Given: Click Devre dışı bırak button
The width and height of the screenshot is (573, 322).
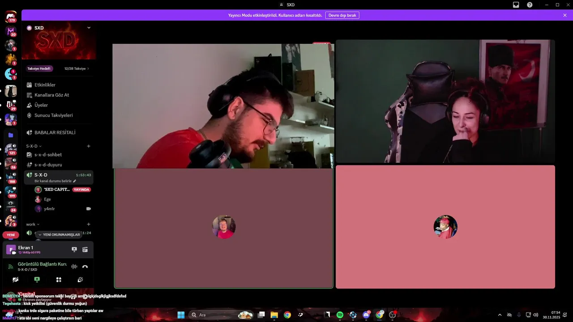Looking at the screenshot, I should pyautogui.click(x=342, y=15).
